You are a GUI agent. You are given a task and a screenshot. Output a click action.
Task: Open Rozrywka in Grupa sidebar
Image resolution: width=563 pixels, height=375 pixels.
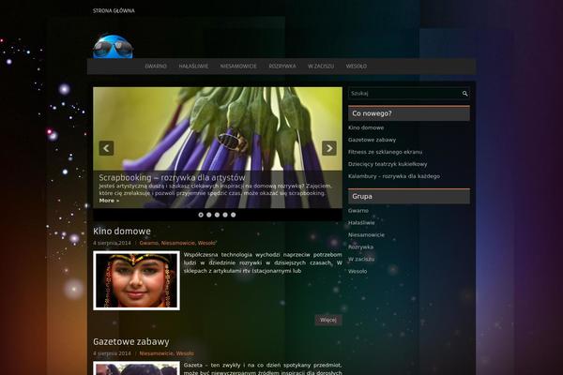[x=360, y=247]
